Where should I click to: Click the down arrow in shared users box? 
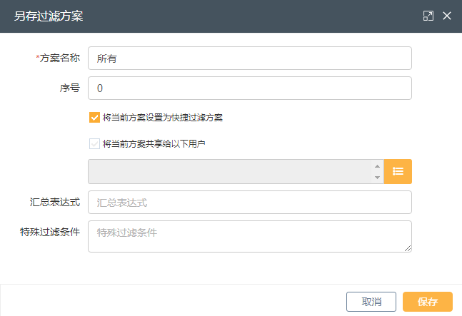pos(377,178)
